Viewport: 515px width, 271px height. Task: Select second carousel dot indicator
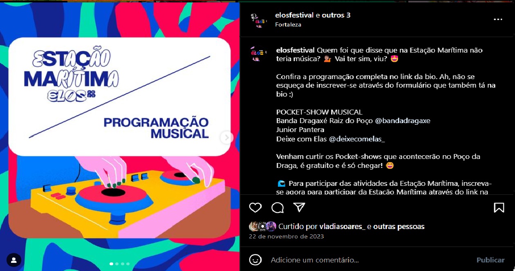pos(117,264)
